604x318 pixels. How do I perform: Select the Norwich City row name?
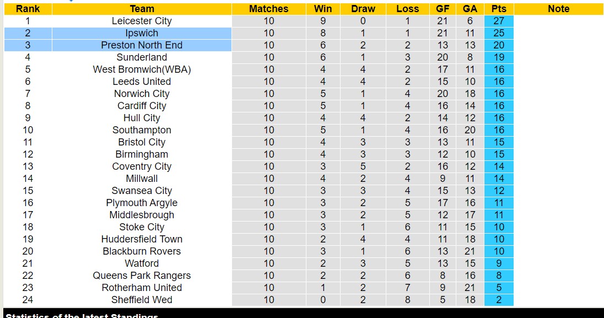pos(142,94)
